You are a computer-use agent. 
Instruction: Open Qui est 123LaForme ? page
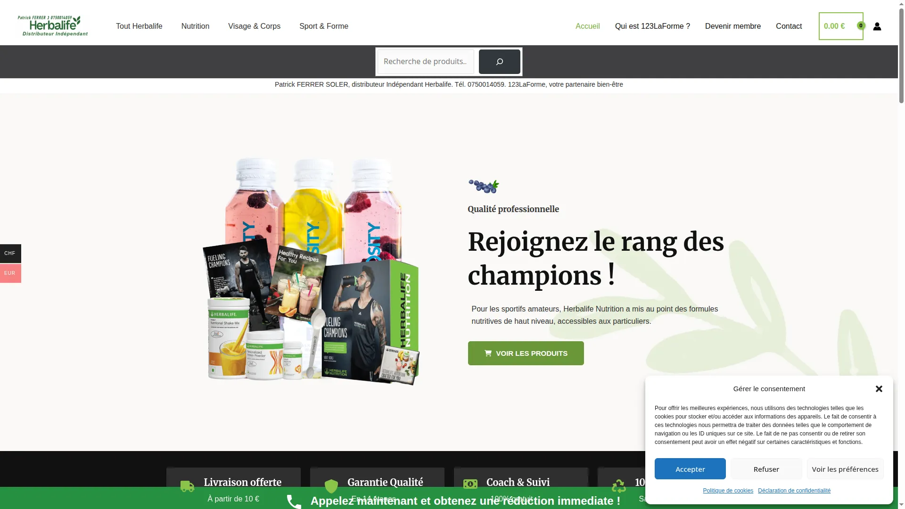pyautogui.click(x=652, y=26)
